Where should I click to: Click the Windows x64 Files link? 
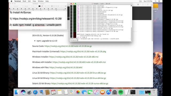pos(66,67)
